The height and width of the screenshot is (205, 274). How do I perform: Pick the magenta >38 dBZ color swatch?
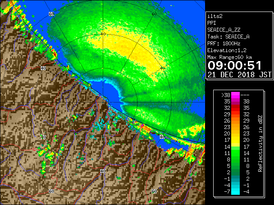[x=235, y=95]
